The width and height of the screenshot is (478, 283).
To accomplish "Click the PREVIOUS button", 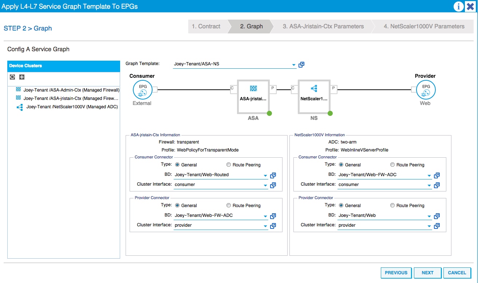I will 396,273.
